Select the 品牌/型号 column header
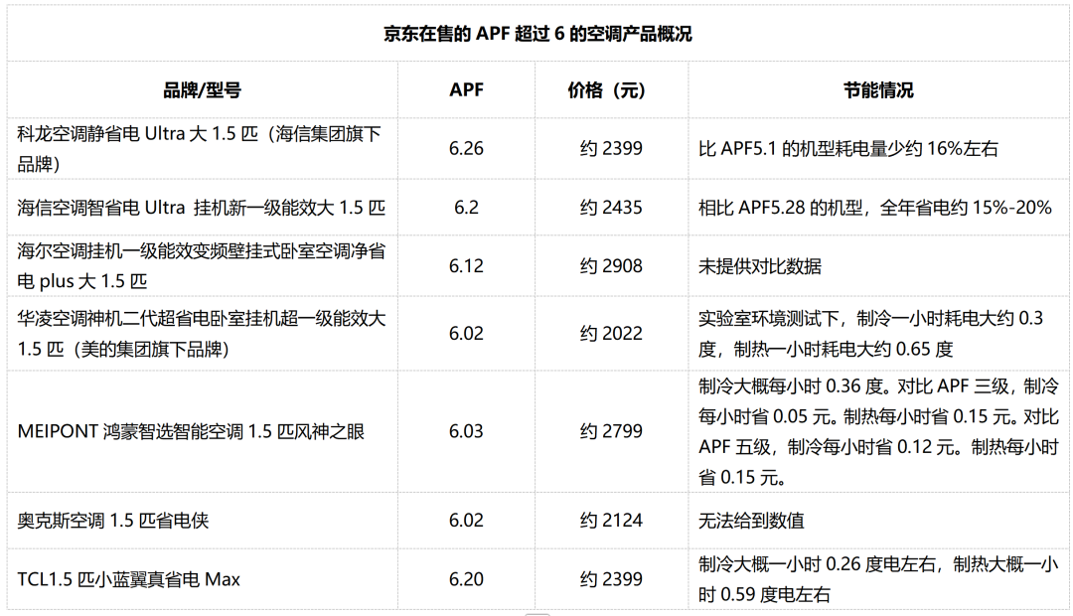 click(202, 90)
